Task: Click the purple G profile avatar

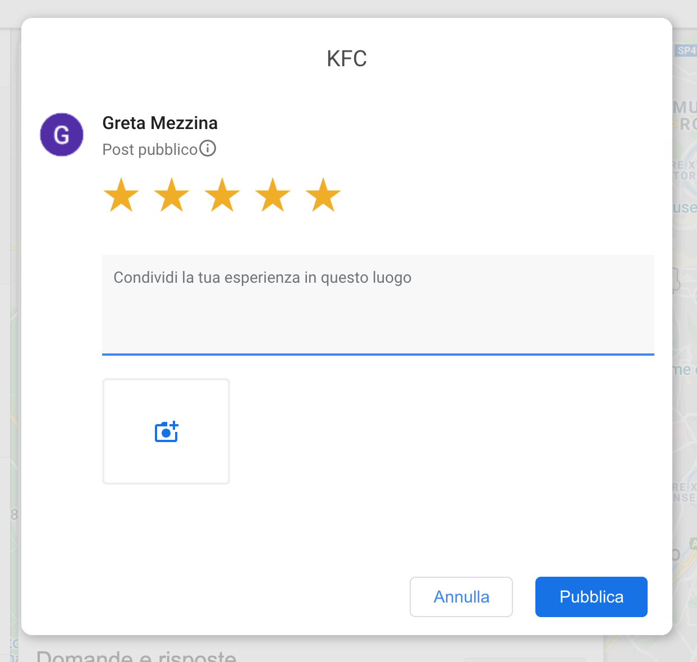Action: pyautogui.click(x=62, y=135)
